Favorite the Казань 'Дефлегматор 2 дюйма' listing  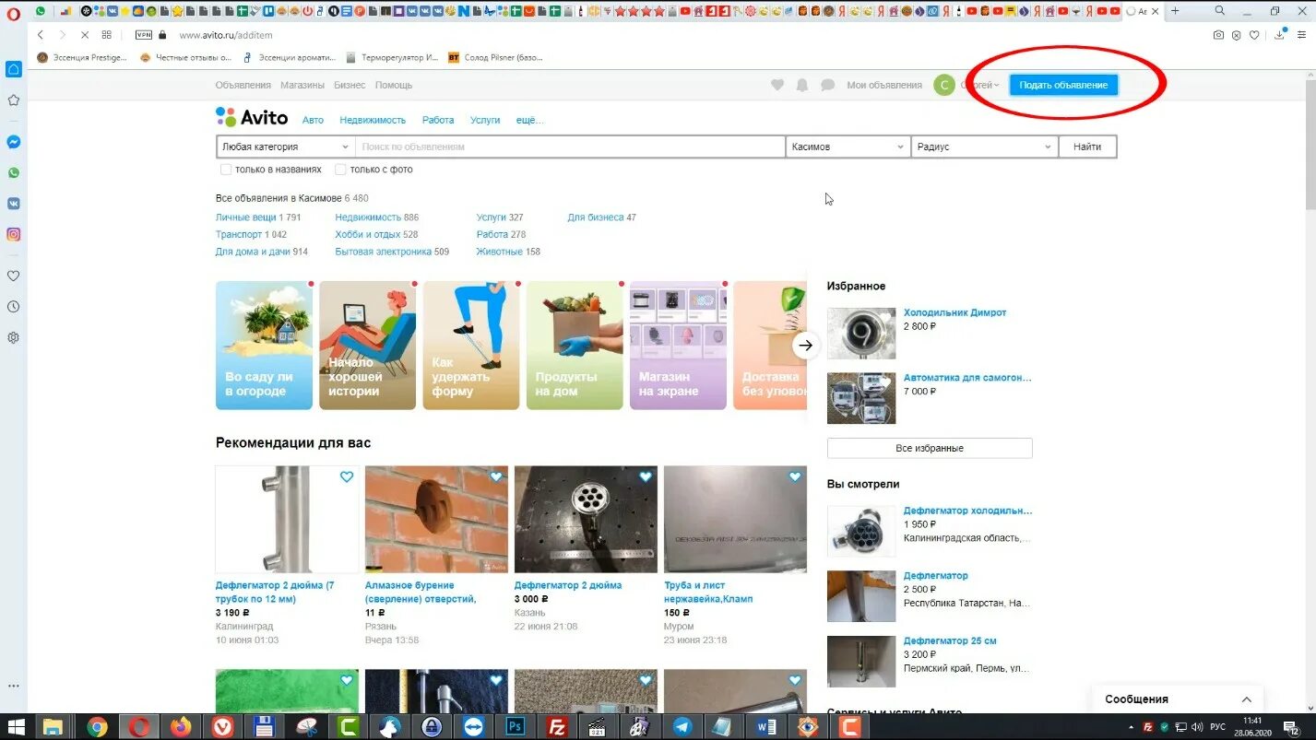(x=646, y=476)
